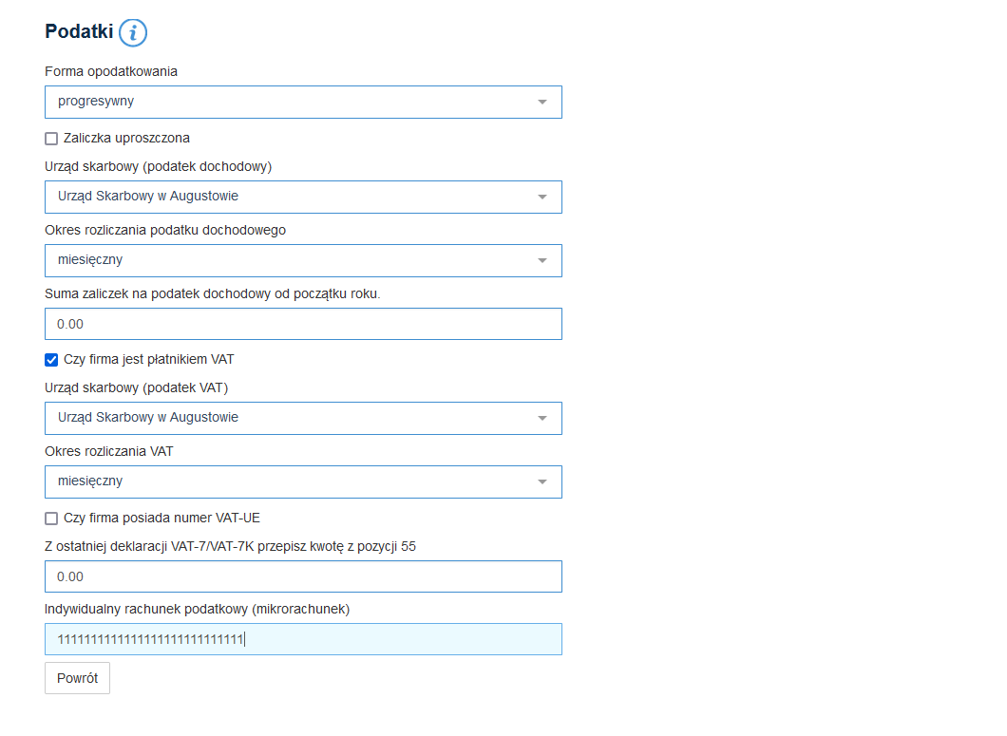Focus the VAT-7 position 55 amount field

point(303,576)
